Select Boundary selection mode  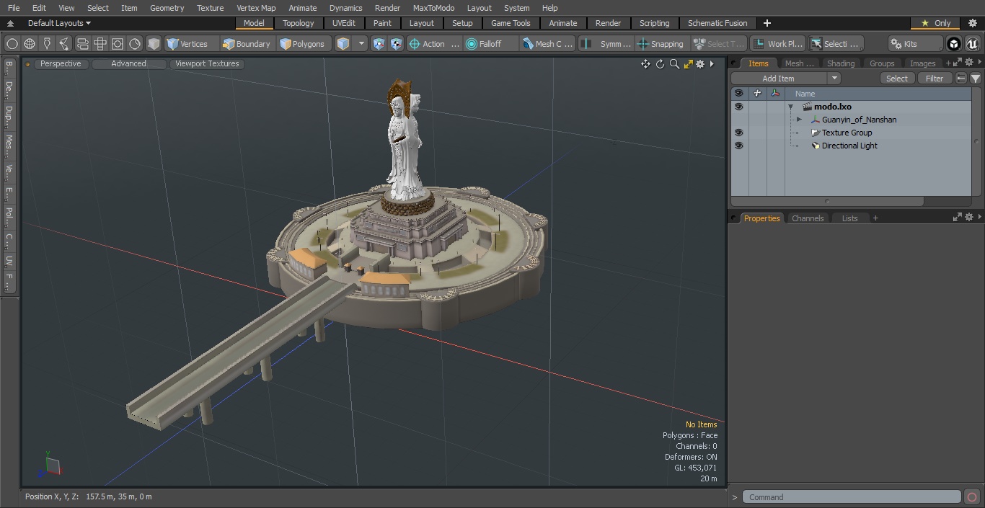click(x=247, y=44)
